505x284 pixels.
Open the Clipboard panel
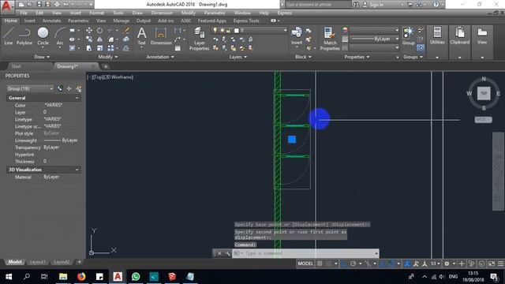(460, 35)
